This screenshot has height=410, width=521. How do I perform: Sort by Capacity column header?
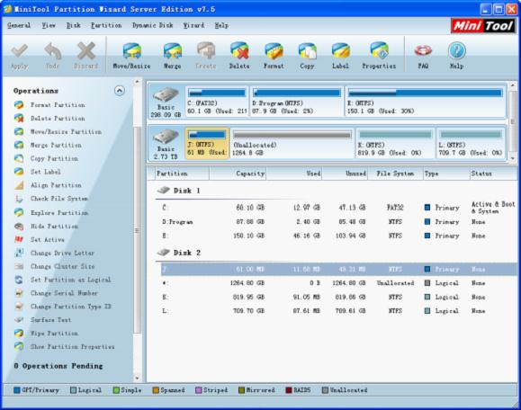(x=238, y=174)
